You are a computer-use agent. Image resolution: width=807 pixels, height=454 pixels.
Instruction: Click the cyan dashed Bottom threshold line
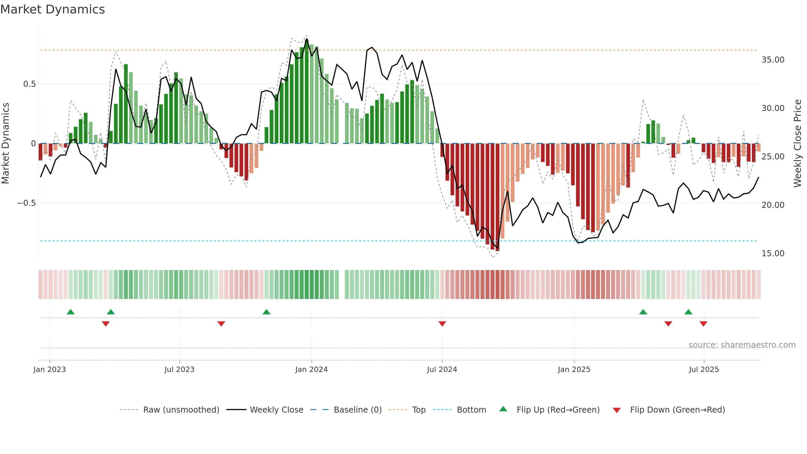(398, 241)
